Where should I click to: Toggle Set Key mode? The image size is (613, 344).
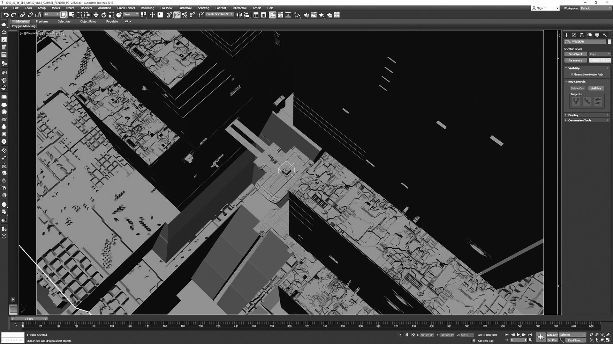[552, 340]
